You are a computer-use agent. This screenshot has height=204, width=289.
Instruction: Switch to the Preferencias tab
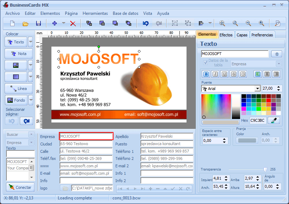[262, 35]
